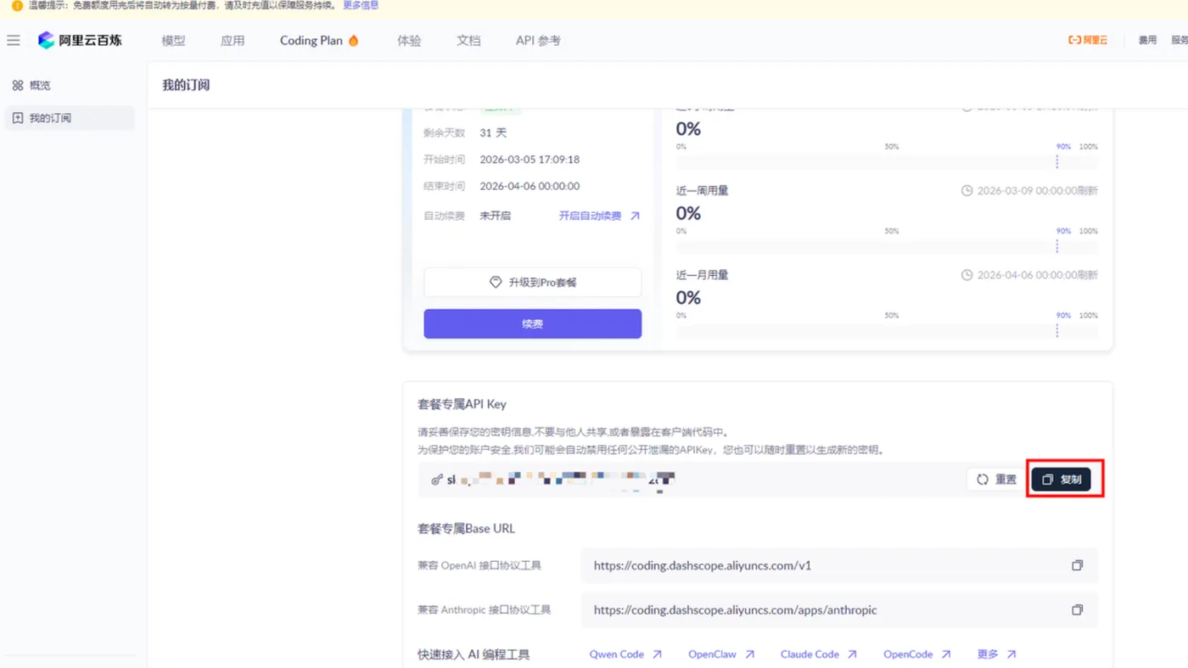This screenshot has height=668, width=1188.
Task: Open the 应用 menu
Action: 233,41
